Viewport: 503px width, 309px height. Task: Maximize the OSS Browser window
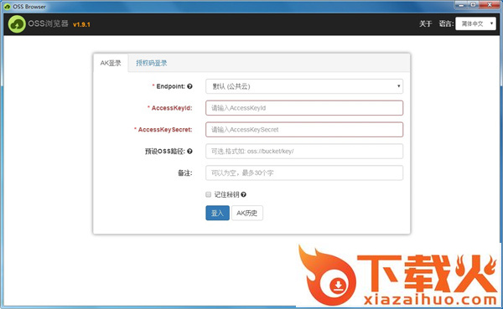coord(474,5)
